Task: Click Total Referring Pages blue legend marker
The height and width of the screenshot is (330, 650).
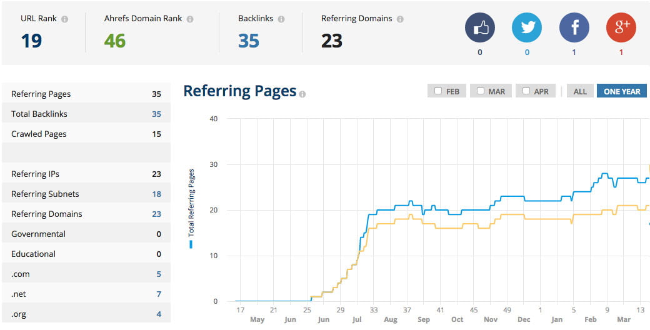Action: pyautogui.click(x=191, y=244)
